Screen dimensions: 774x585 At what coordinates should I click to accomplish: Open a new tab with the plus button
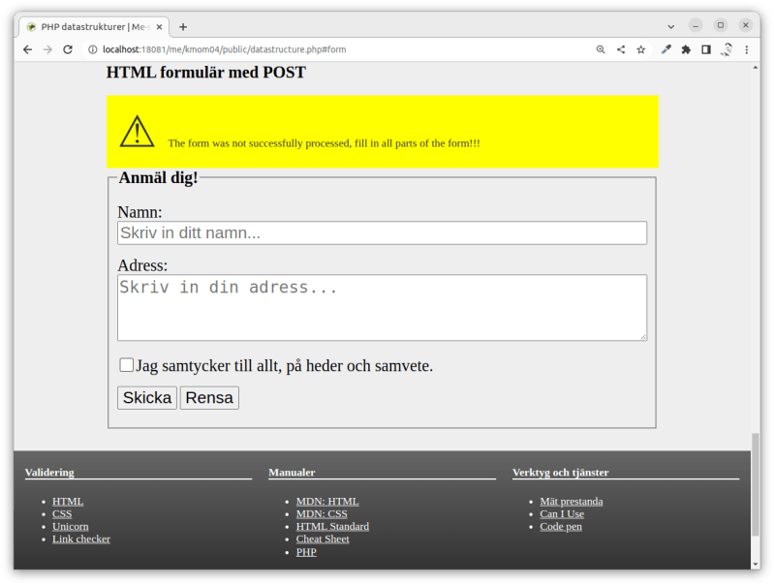[183, 27]
